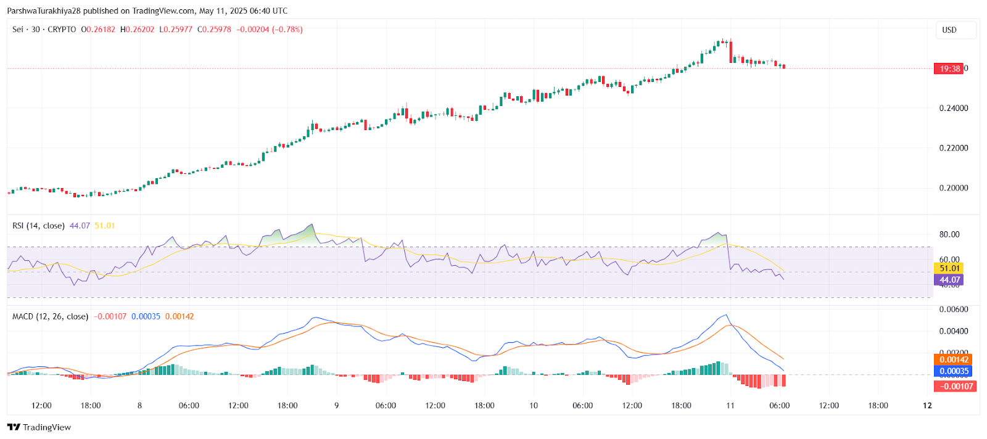Screen dimensions: 987x439
Task: Click the purple 44.07 RSI value tag
Action: 949,280
